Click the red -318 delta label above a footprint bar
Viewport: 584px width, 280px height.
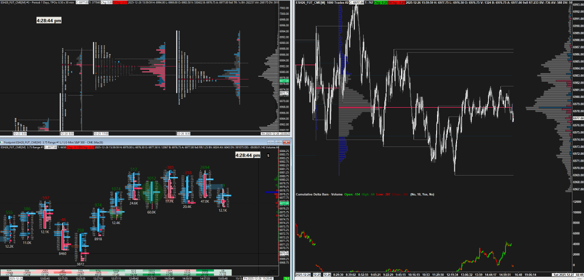[x=187, y=173]
